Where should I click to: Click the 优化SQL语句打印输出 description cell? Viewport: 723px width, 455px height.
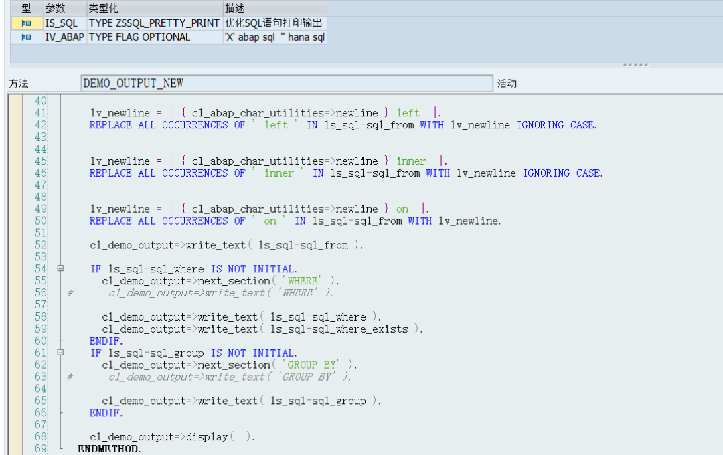click(275, 23)
